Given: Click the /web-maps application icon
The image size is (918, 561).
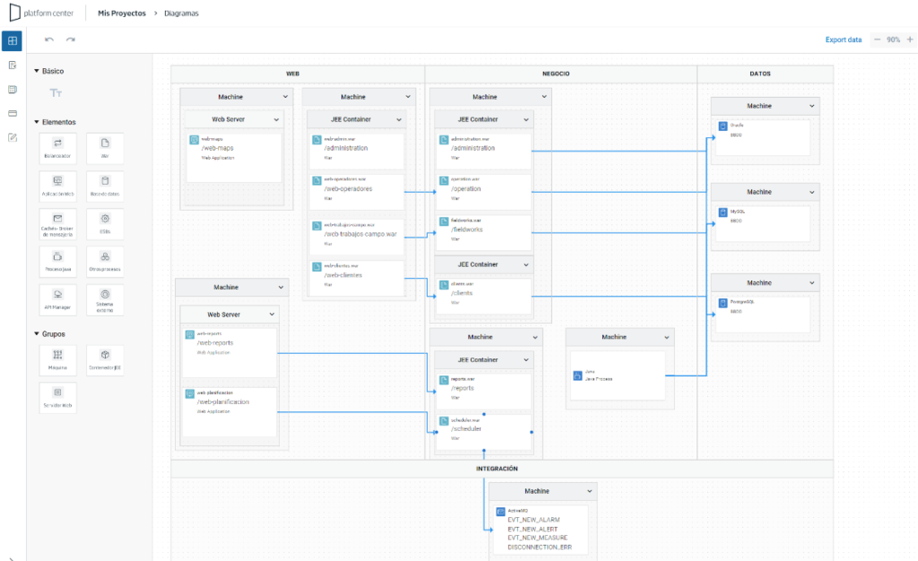Looking at the screenshot, I should [194, 140].
